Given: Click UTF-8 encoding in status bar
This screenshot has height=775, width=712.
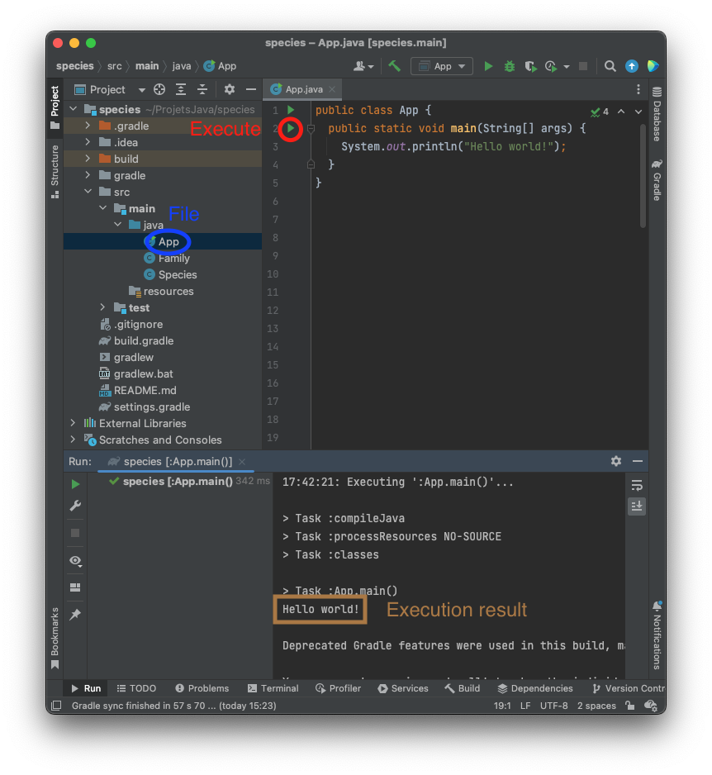Looking at the screenshot, I should (553, 706).
